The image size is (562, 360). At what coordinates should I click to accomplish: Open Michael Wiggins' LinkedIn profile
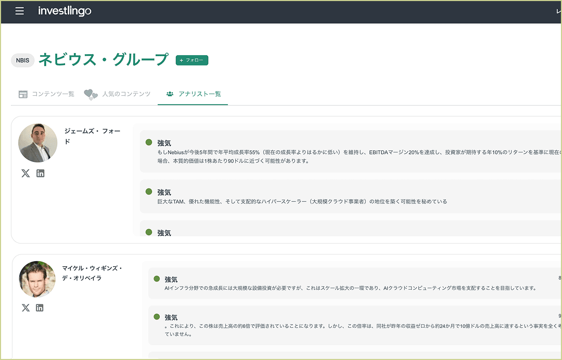pos(41,307)
